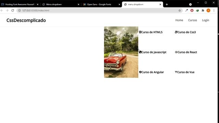Open the Extensions puzzle piece menu
This screenshot has height=123, width=219.
[x=203, y=10]
